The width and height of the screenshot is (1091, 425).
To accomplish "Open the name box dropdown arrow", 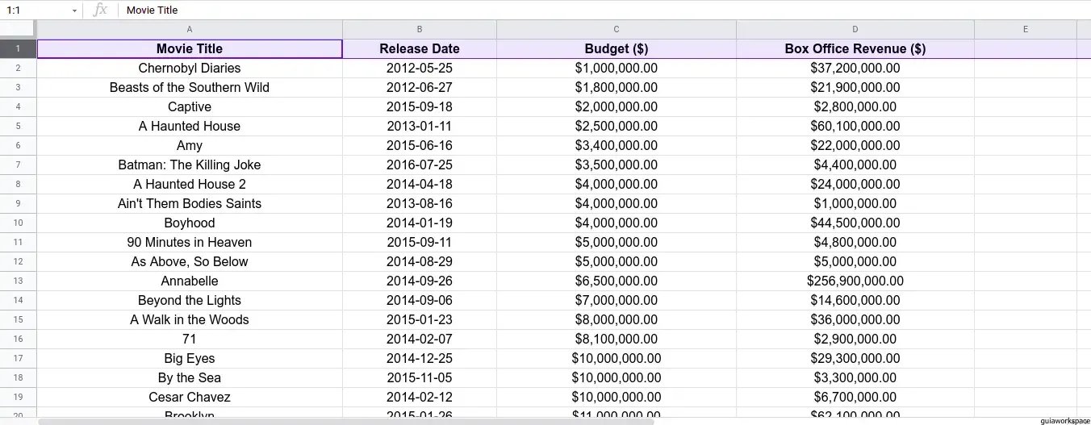I will (74, 10).
